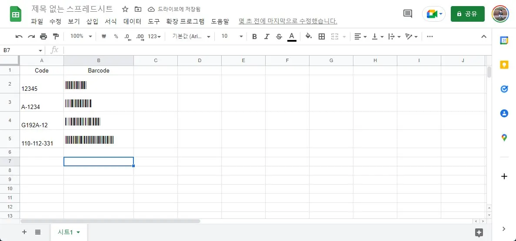Go to Sheets home icon
The image size is (516, 241).
coord(16,14)
